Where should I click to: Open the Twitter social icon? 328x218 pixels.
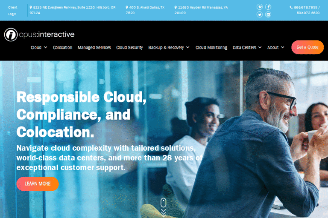(260, 14)
